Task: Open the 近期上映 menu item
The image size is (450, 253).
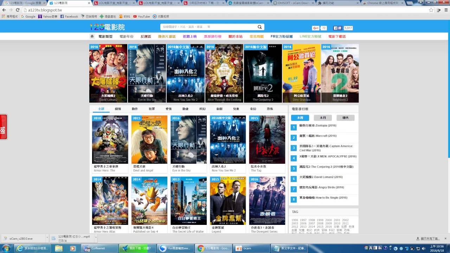Action: pos(190,36)
